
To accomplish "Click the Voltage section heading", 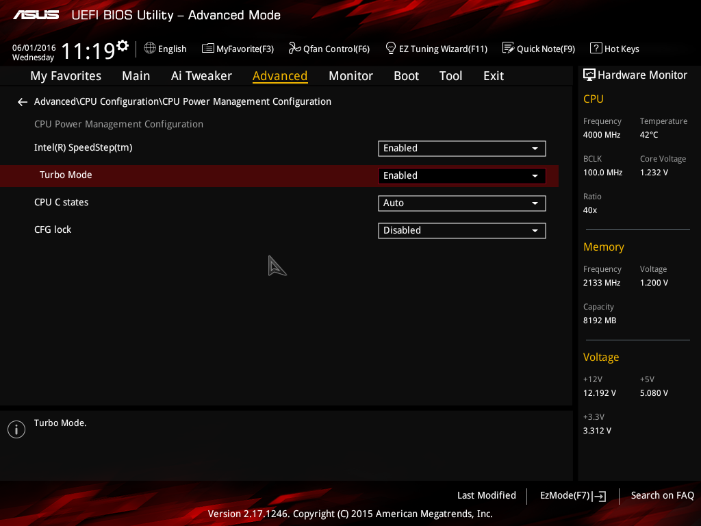I will (x=601, y=357).
